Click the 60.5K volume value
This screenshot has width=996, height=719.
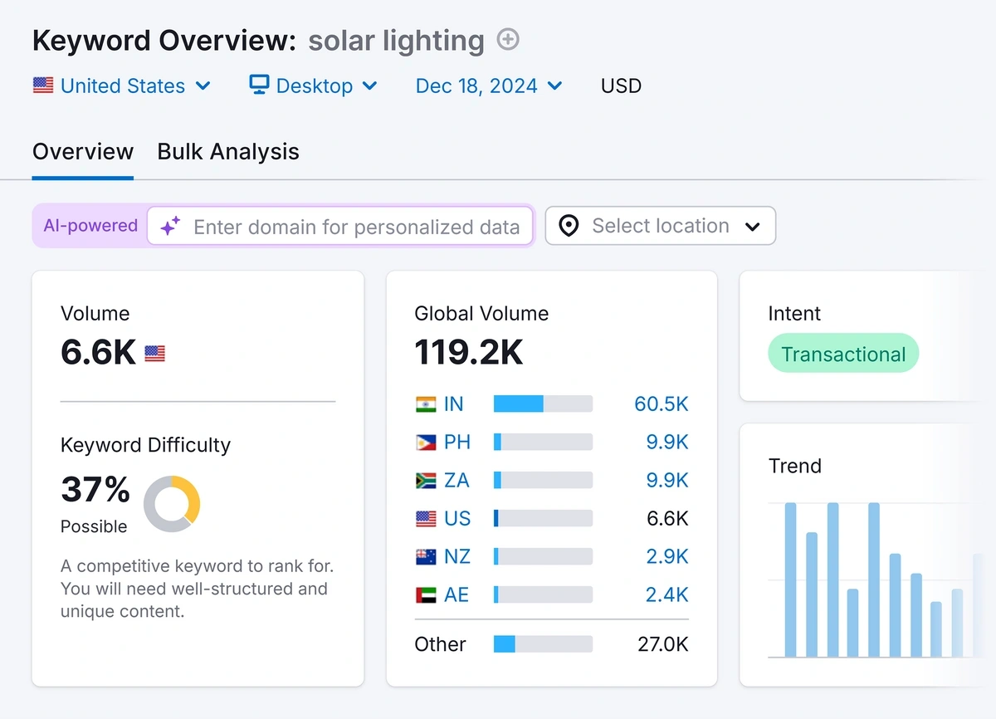pos(662,404)
